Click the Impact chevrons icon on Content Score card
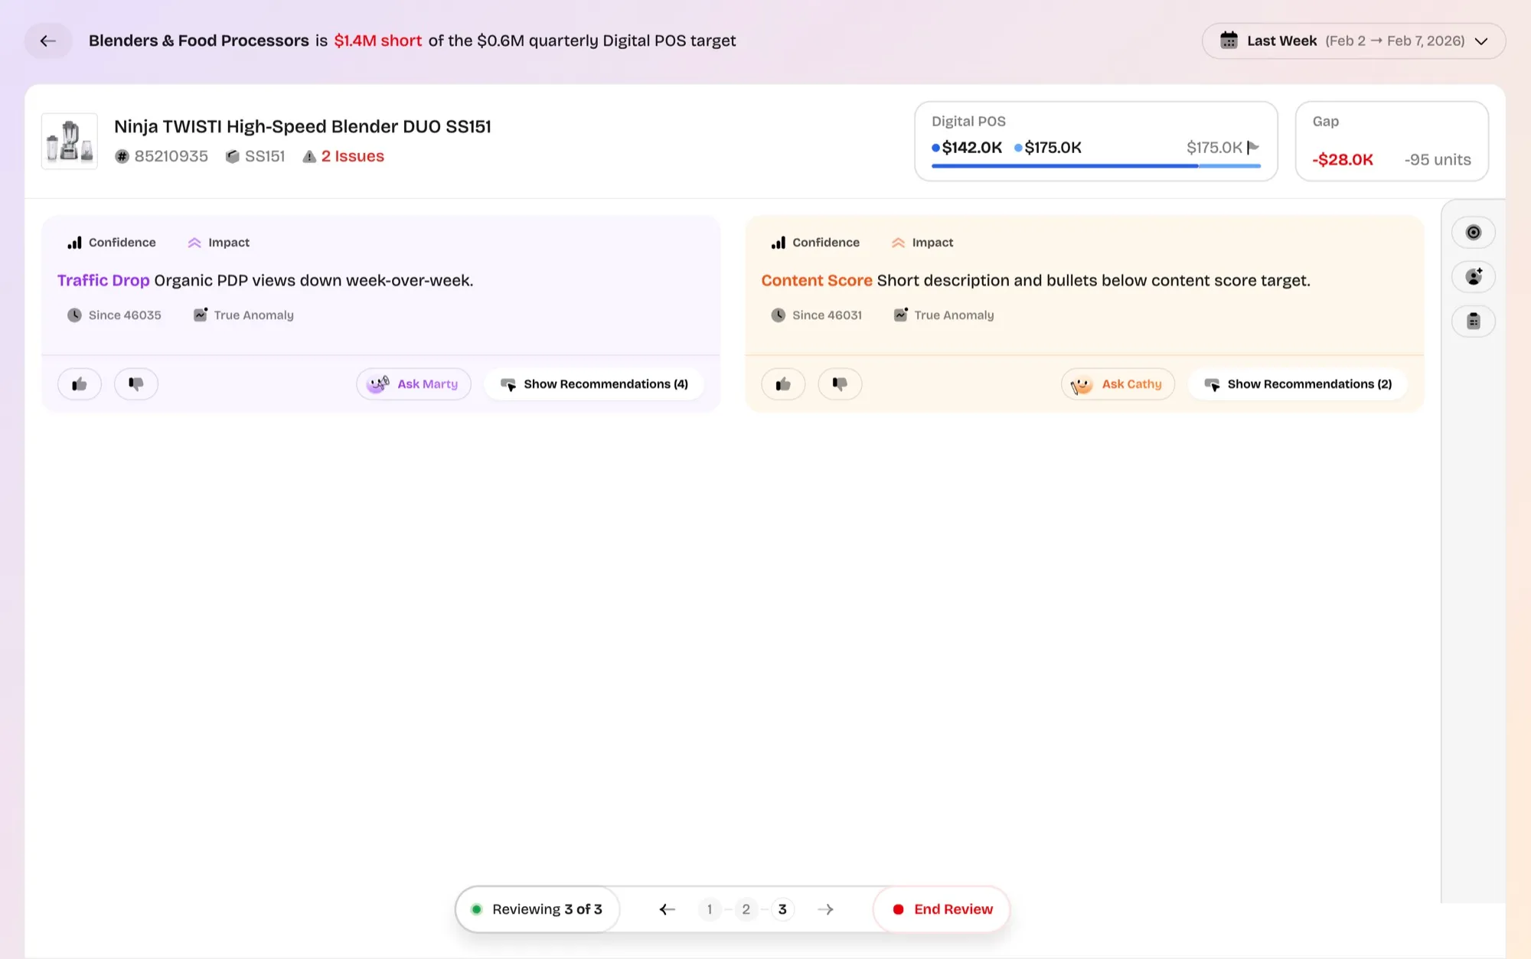Screen dimensions: 1531x959 (898, 243)
